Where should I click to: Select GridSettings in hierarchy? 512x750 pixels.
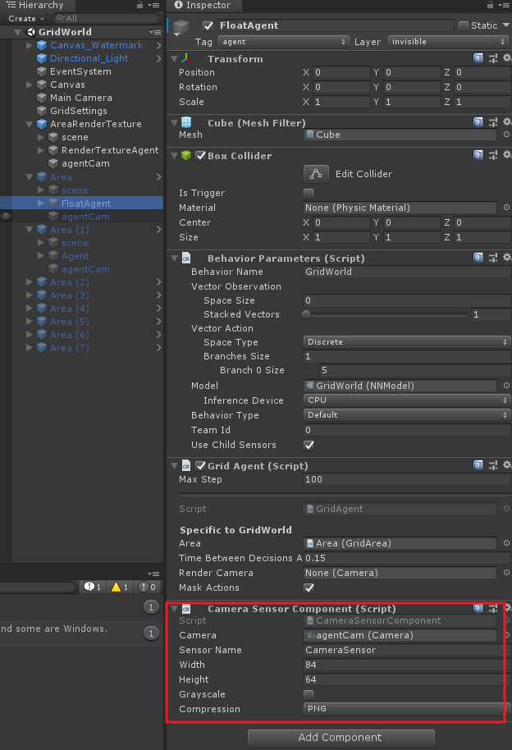pyautogui.click(x=79, y=111)
